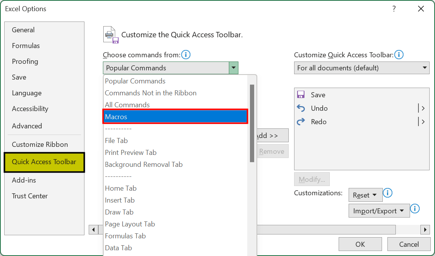Click the info icon next to Reset

tap(387, 193)
